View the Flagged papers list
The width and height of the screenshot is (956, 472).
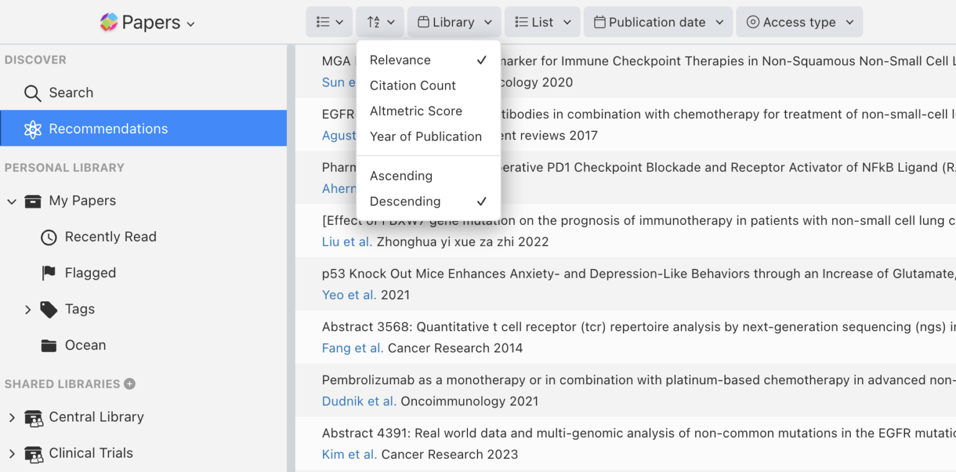90,273
